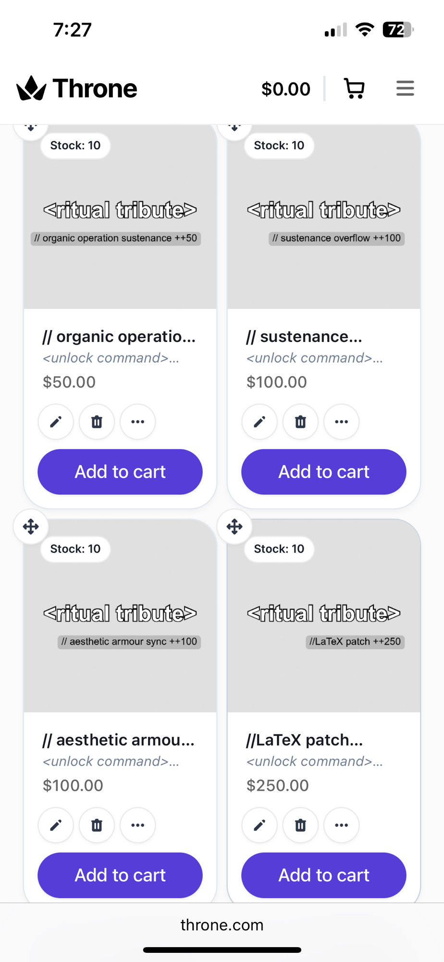This screenshot has width=444, height=962.
Task: Edit the sustenance overflow item
Action: click(259, 422)
